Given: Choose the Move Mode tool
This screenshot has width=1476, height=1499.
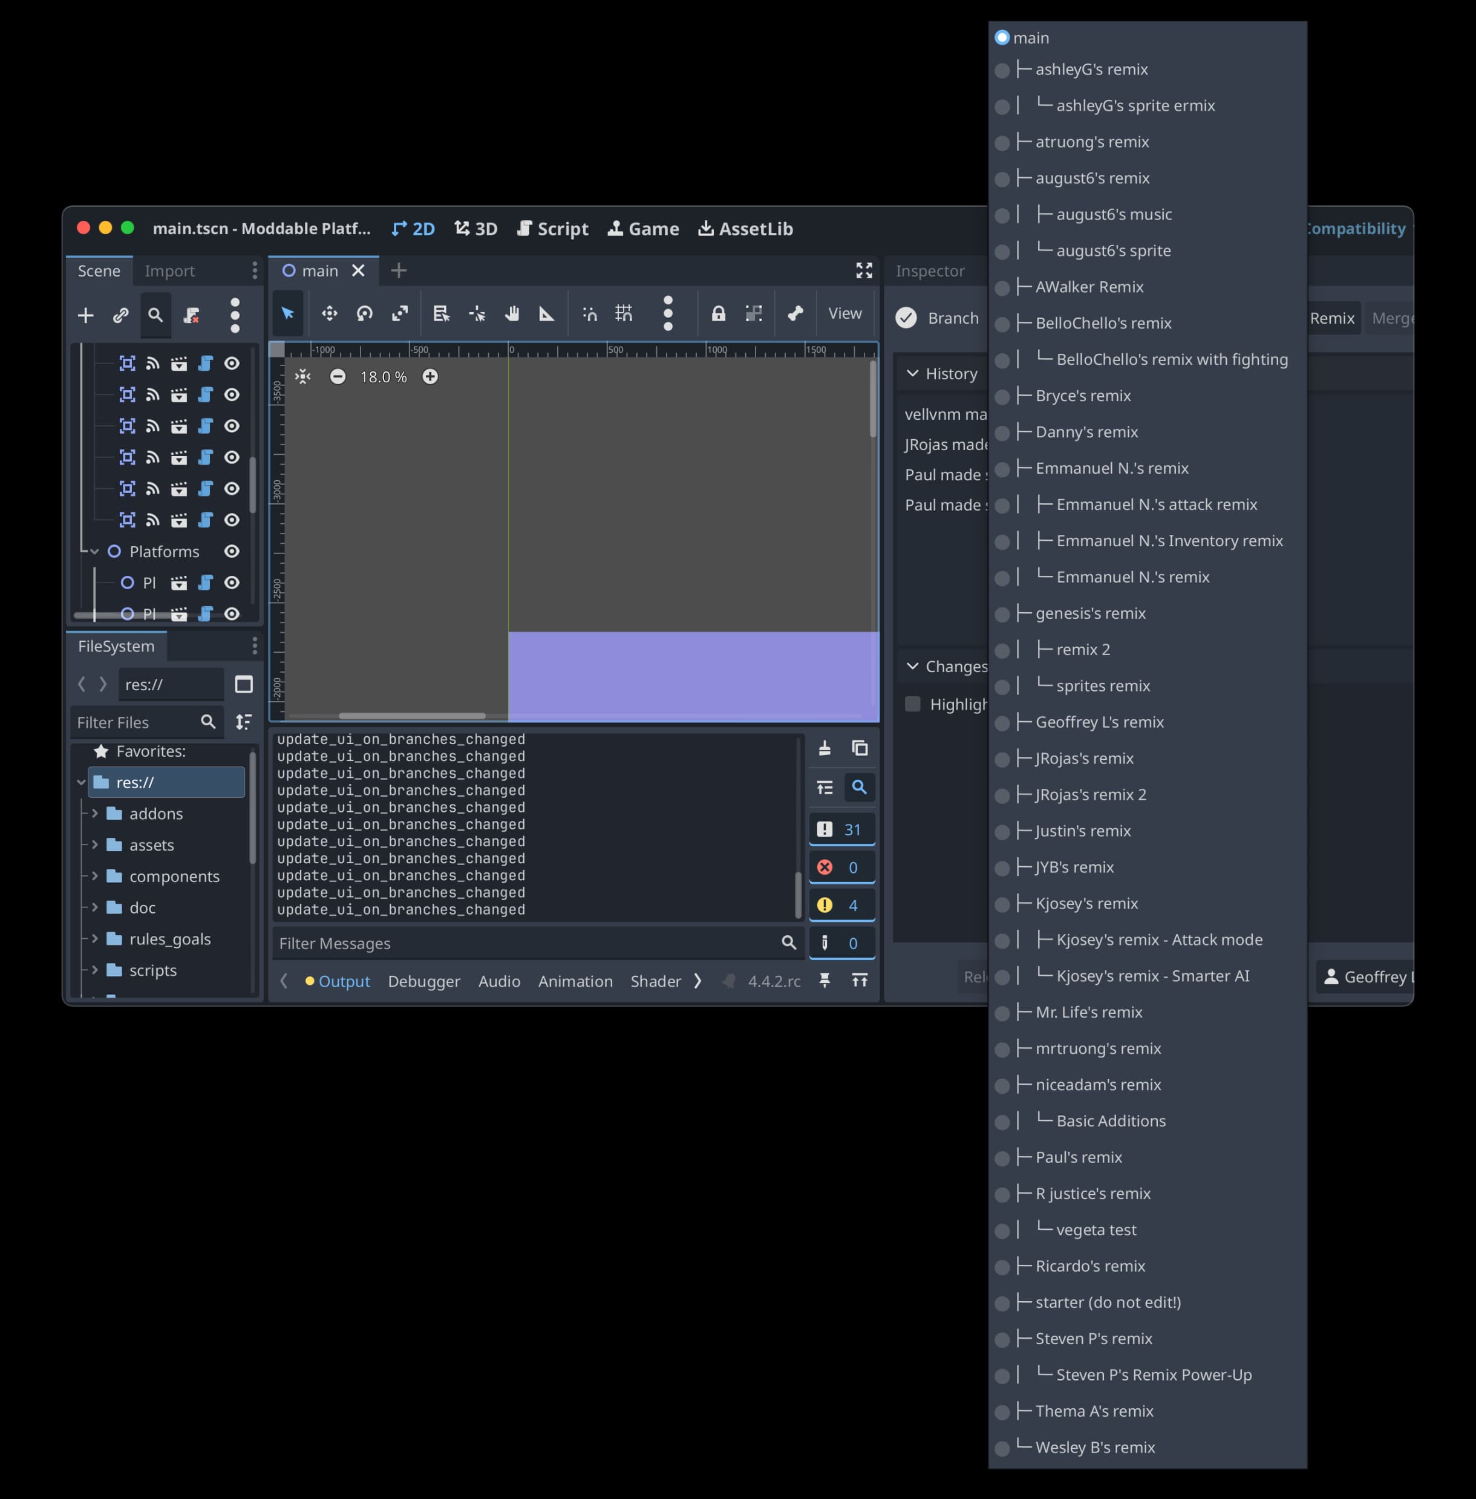Looking at the screenshot, I should tap(330, 313).
